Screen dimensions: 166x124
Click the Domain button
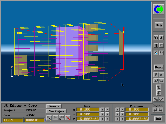[x=54, y=106]
